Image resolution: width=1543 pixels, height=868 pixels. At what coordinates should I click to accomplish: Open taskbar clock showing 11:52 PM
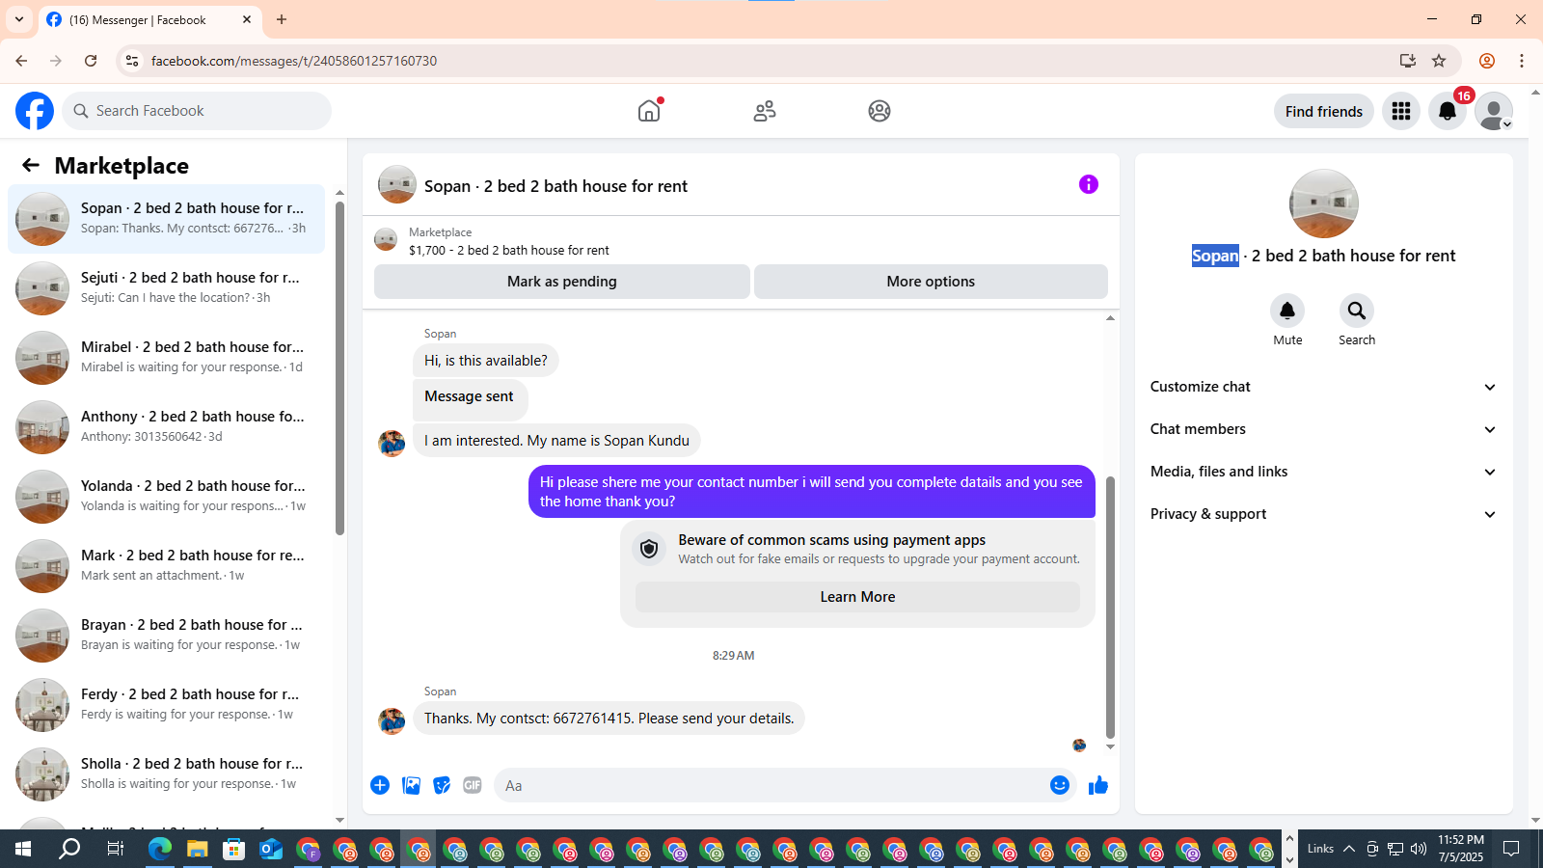click(1460, 849)
